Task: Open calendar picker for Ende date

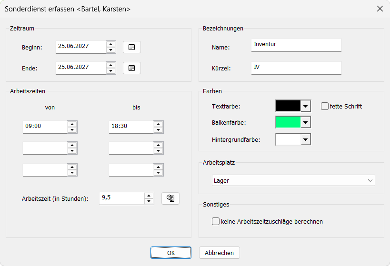Action: click(x=132, y=68)
